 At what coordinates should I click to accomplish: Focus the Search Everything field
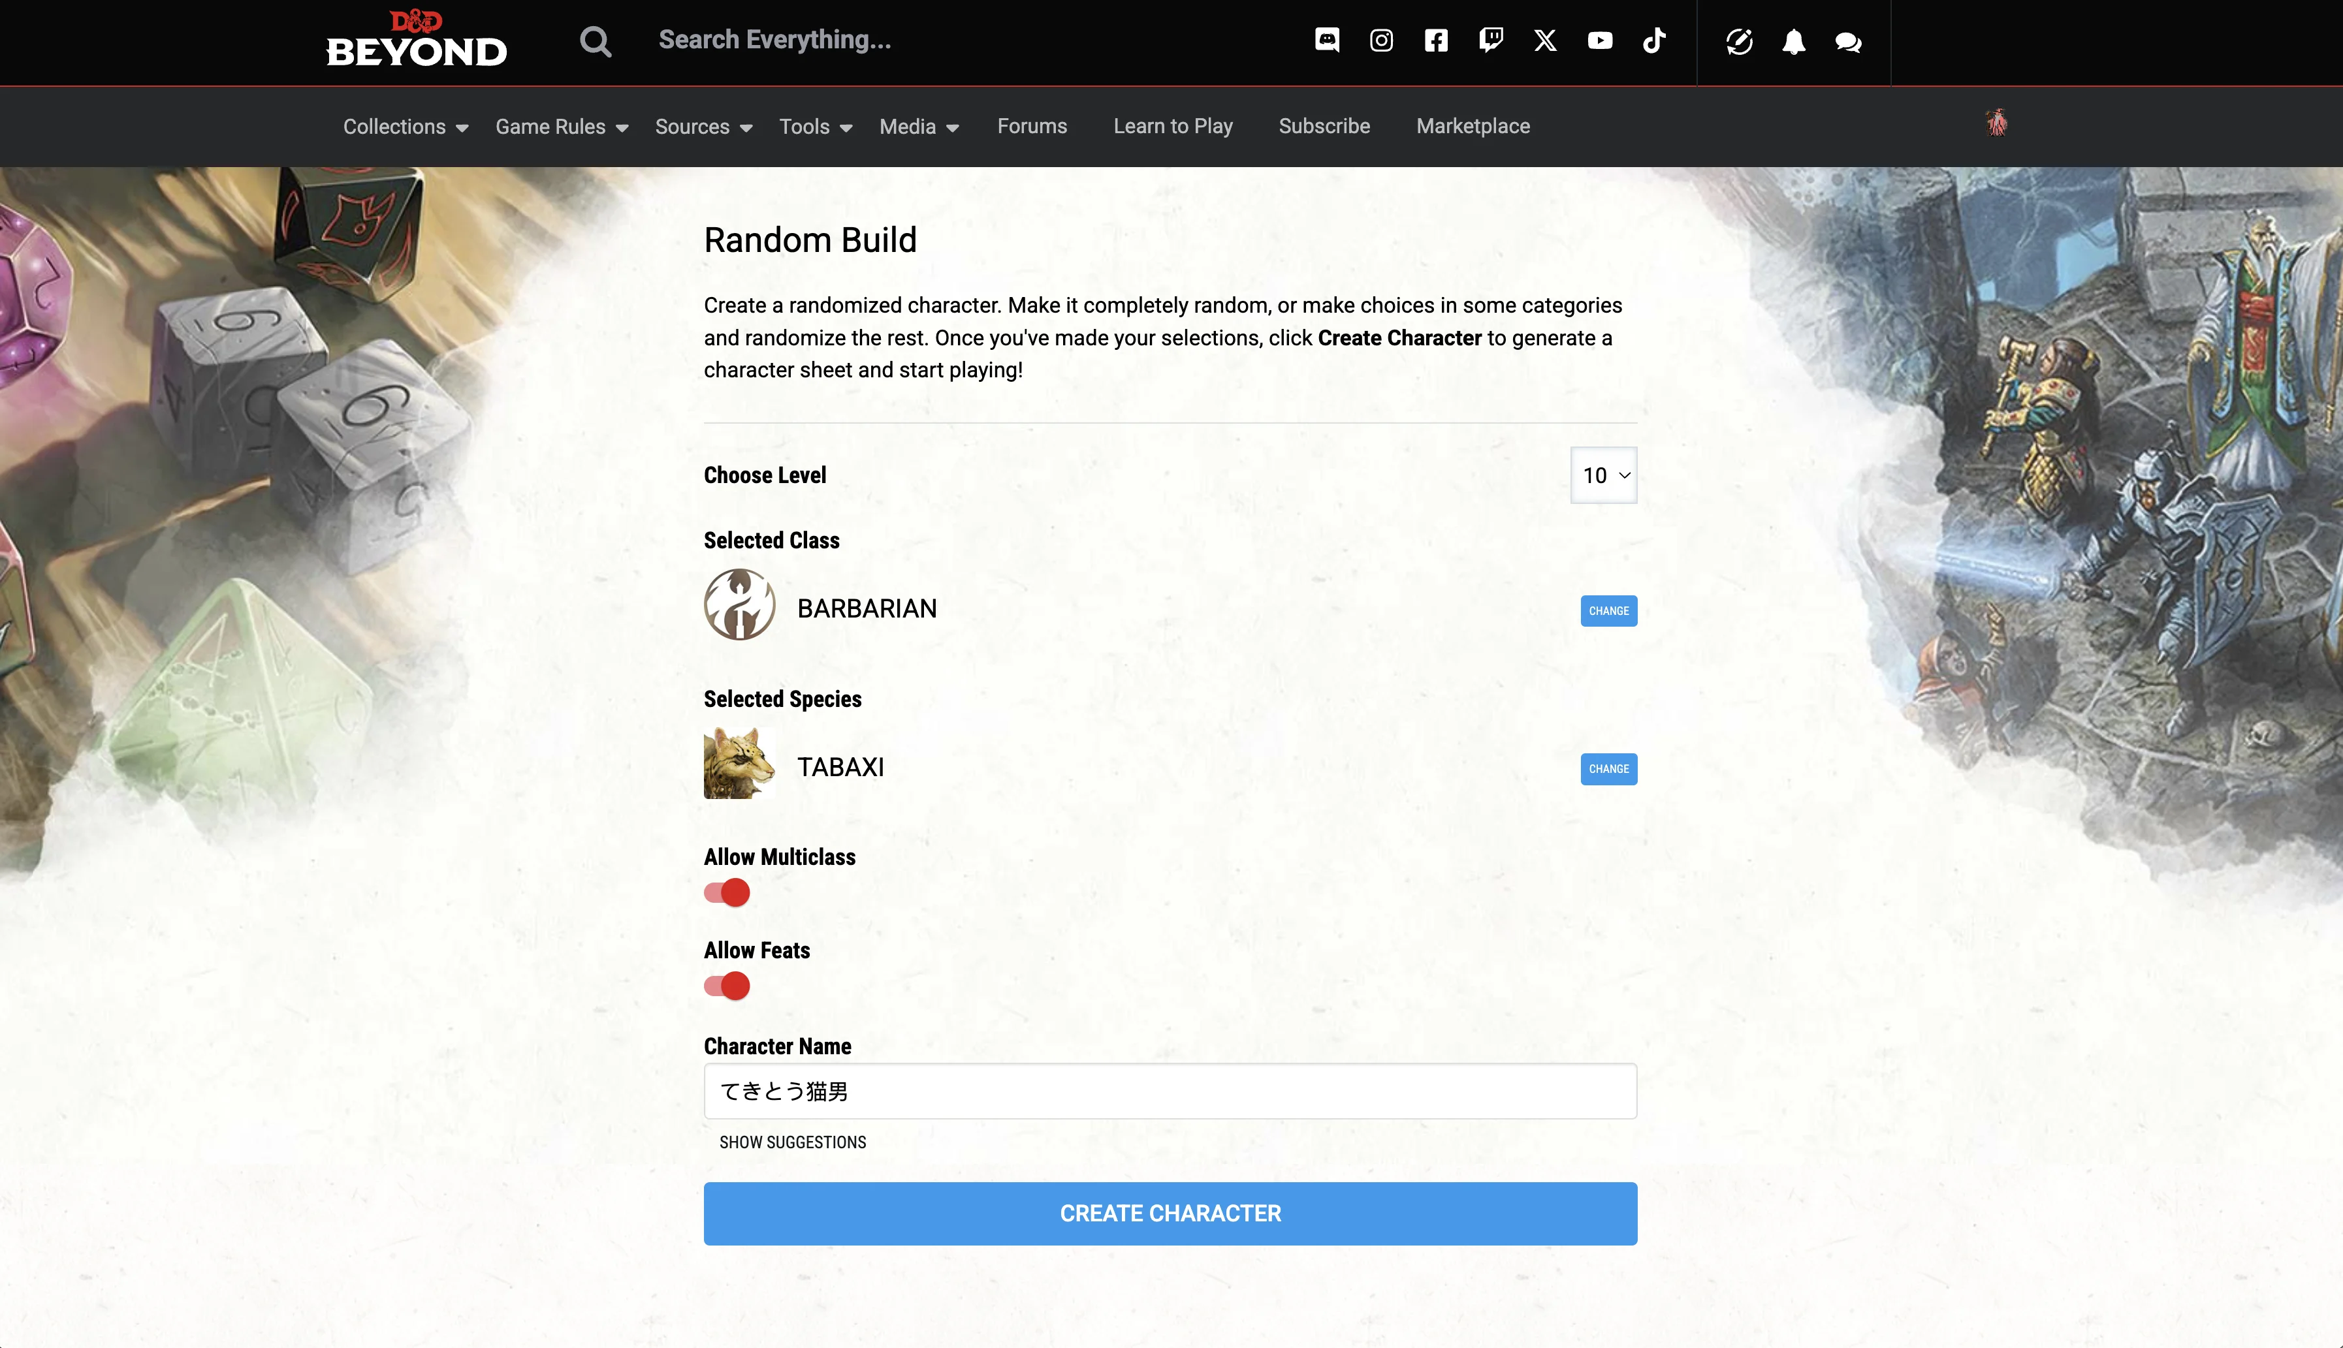774,40
